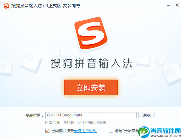Image resolution: width=181 pixels, height=140 pixels.
Task: Click the 所需空间:94MB text
Action: click(x=60, y=122)
